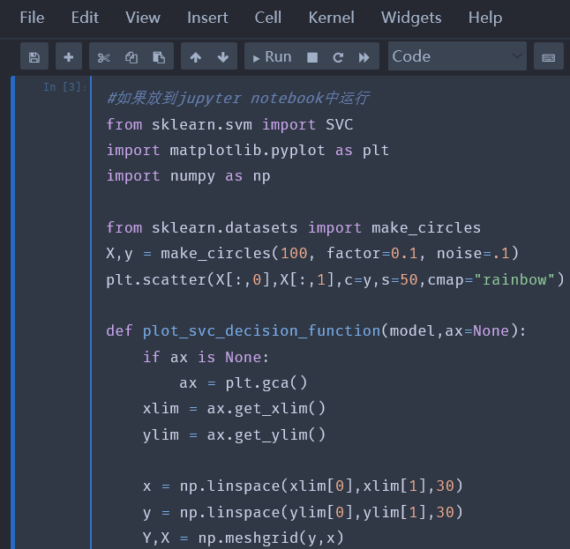Click the 'x = np.linspace(xlim[0]' line
This screenshot has height=549, width=570.
[x=303, y=486]
